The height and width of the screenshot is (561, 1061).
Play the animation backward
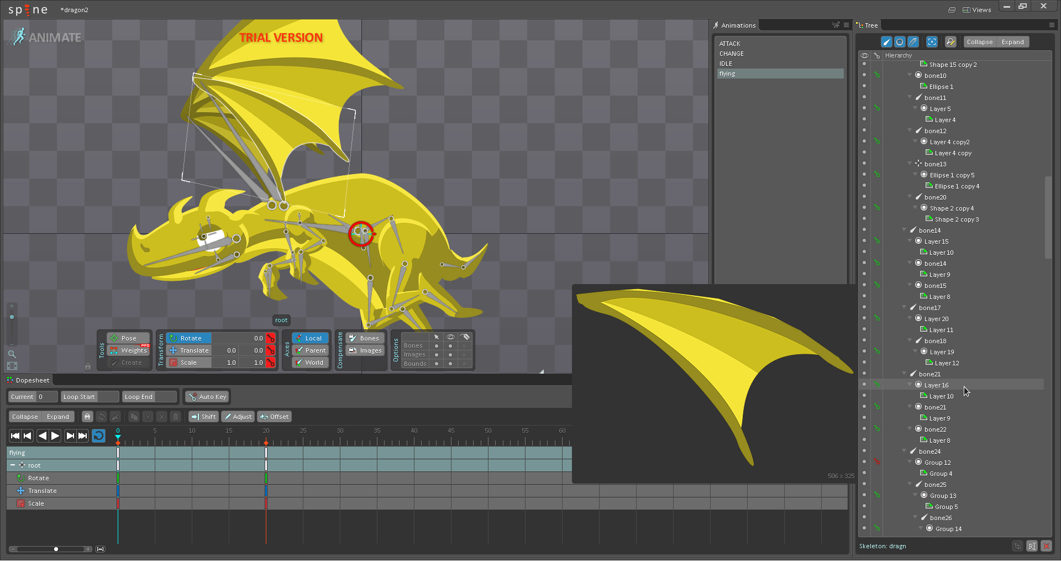[42, 436]
